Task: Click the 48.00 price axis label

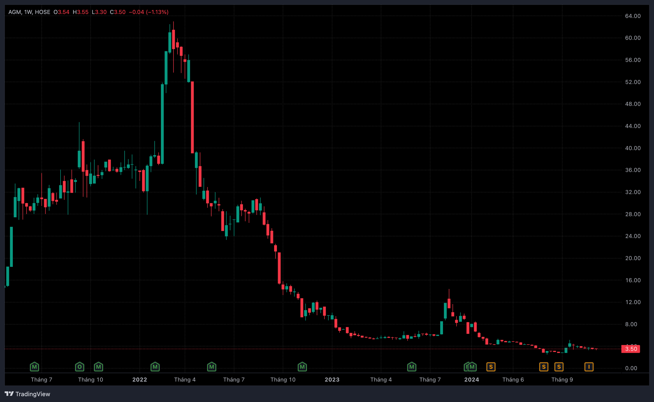Action: tap(633, 104)
